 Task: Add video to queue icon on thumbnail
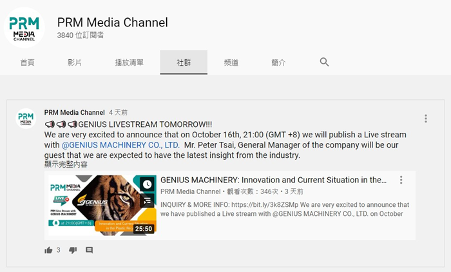(148, 200)
